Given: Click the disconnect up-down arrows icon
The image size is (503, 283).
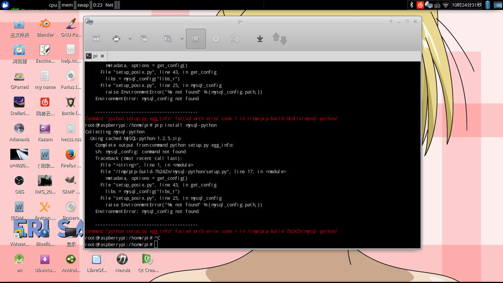Looking at the screenshot, I should pyautogui.click(x=279, y=39).
